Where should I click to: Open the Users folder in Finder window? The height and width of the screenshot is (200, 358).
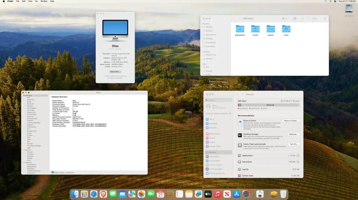pos(286,31)
